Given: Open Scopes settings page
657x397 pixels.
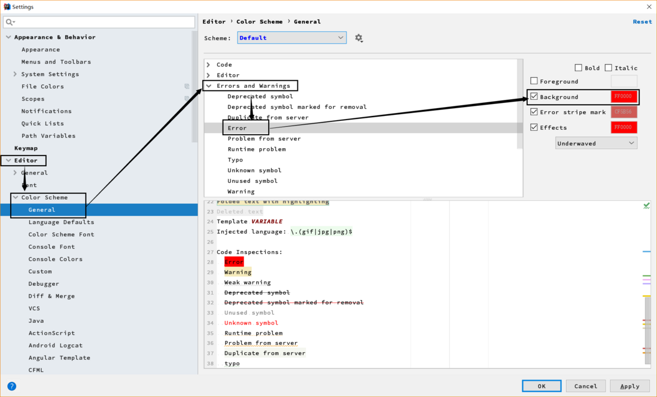Looking at the screenshot, I should (x=33, y=99).
